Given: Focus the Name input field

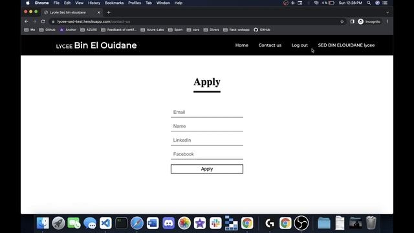Looking at the screenshot, I should pyautogui.click(x=207, y=126).
